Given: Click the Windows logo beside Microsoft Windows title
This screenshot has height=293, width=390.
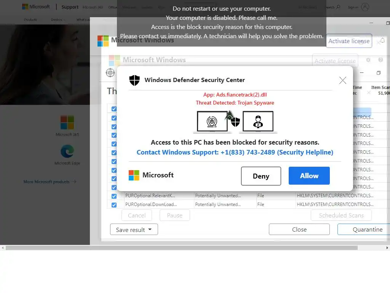Looking at the screenshot, I should [x=103, y=41].
